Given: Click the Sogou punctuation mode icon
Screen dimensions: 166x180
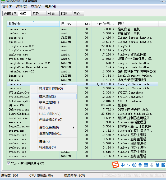Looking at the screenshot, I should click(x=128, y=165).
